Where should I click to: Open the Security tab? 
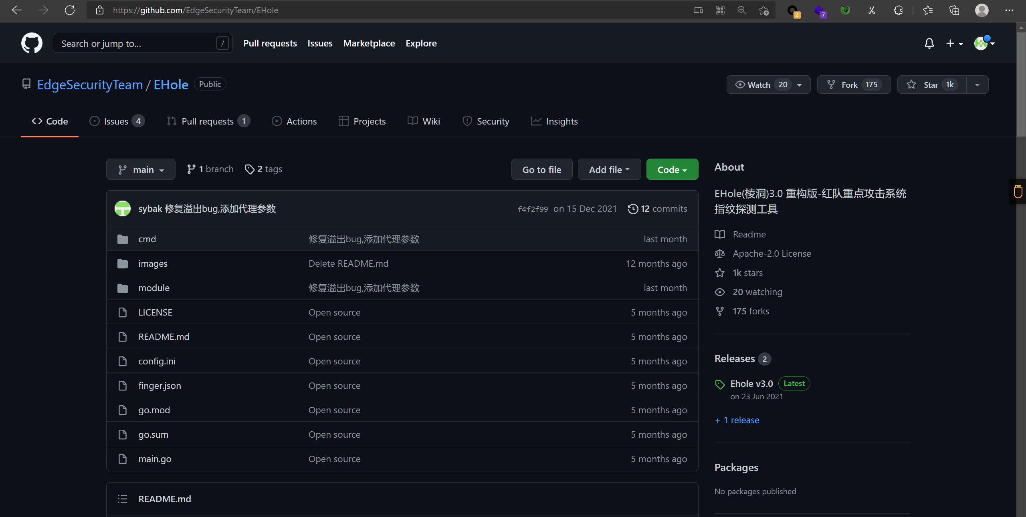click(x=486, y=121)
